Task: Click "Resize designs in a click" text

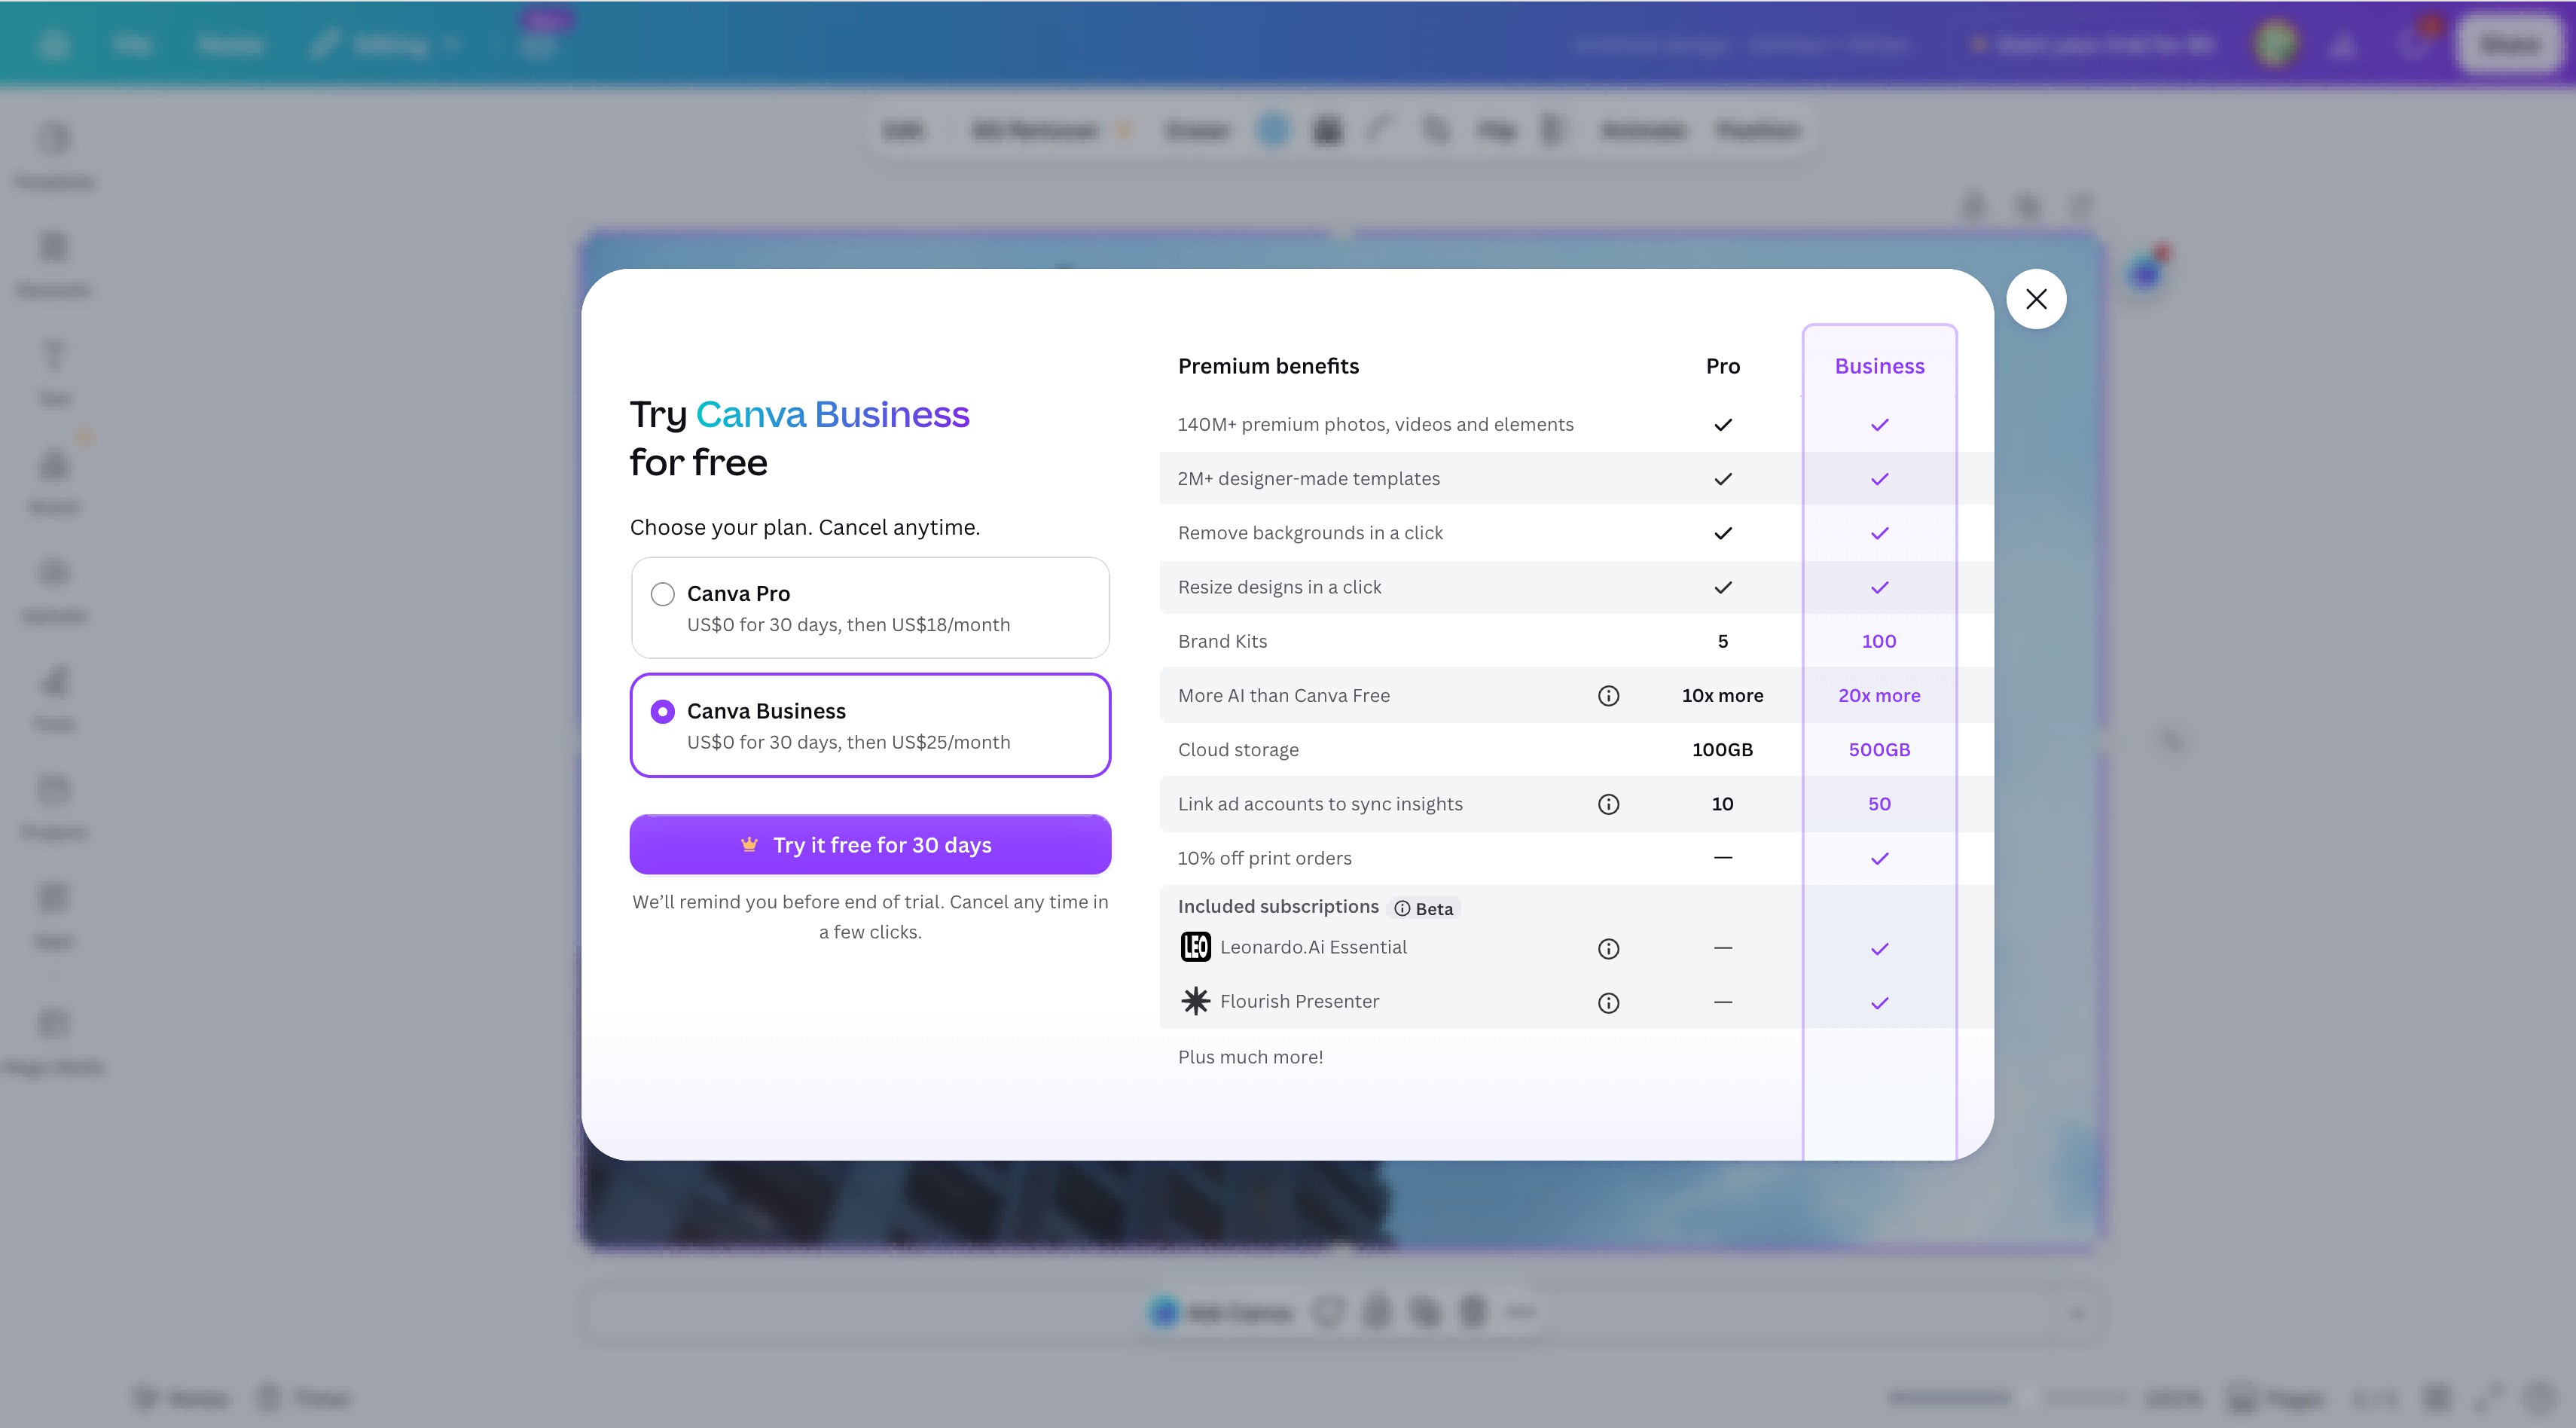Action: click(1279, 587)
